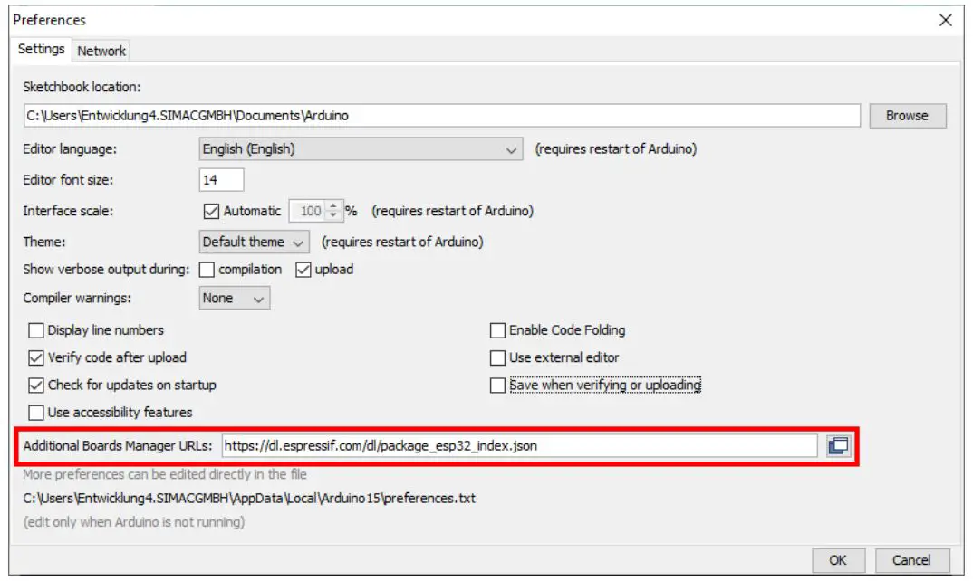Decrease interface scale with down arrow
The width and height of the screenshot is (973, 581).
pyautogui.click(x=333, y=215)
